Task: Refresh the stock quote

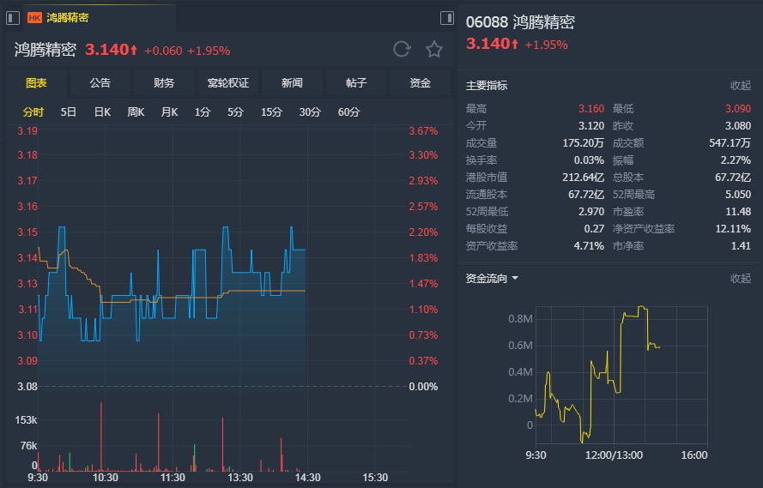Action: tap(402, 49)
